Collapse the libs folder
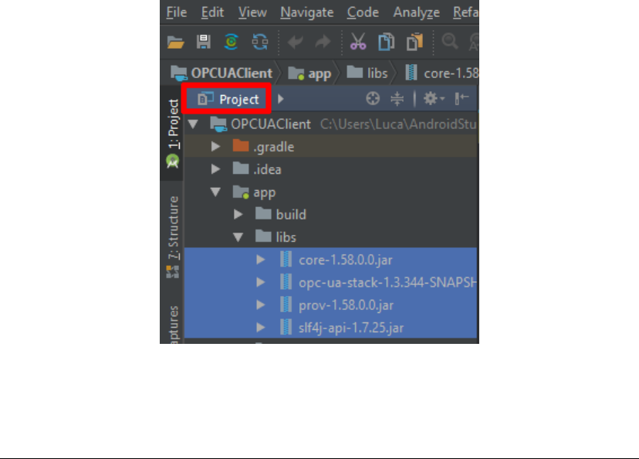Viewport: 639px width, 459px height. coord(238,237)
